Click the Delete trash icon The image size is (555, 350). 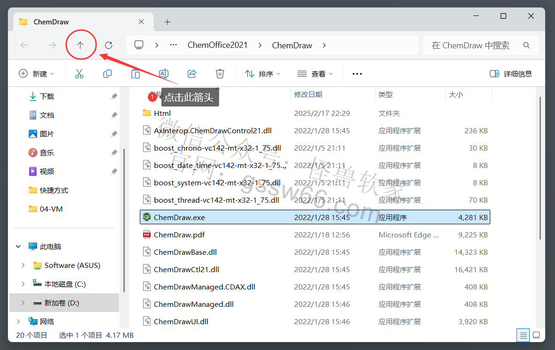tap(220, 74)
